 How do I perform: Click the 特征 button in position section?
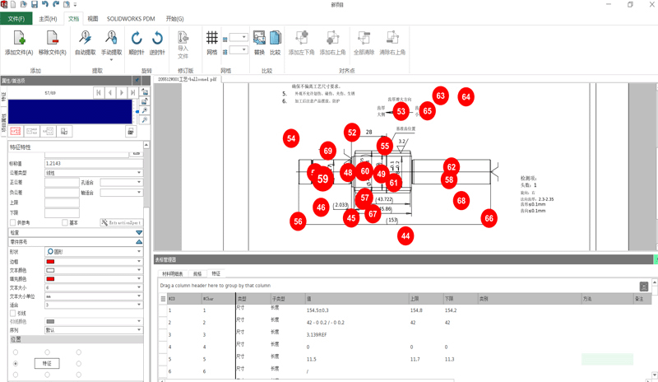click(x=46, y=363)
